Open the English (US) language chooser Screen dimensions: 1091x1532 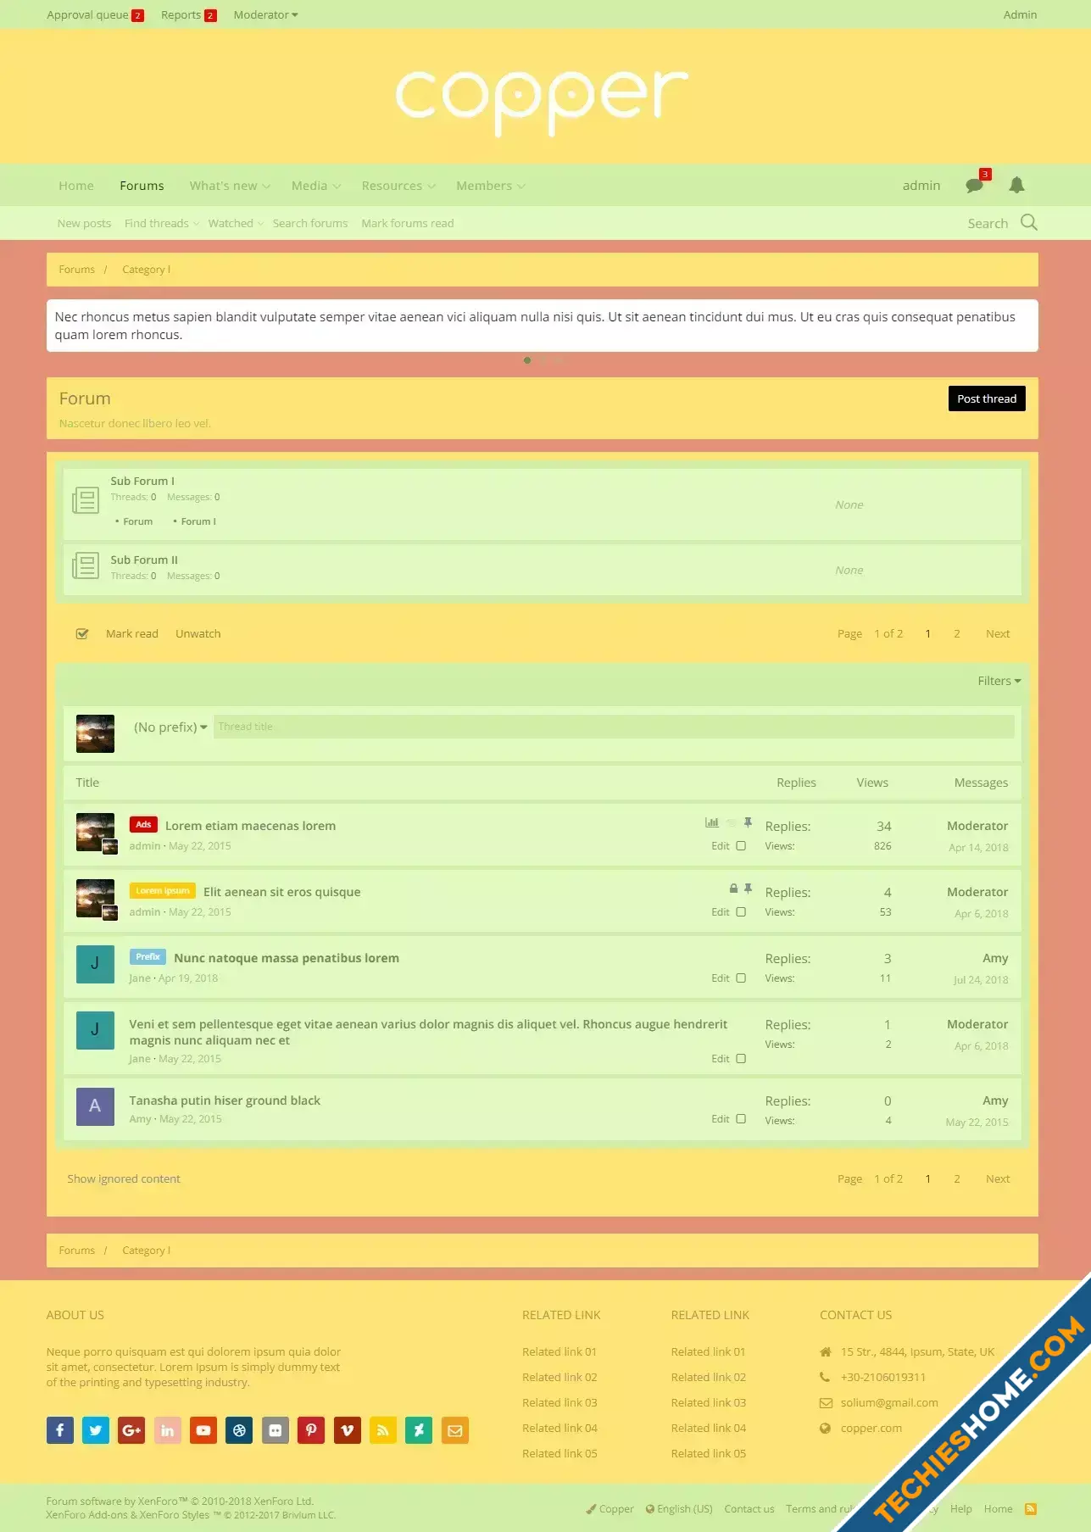pos(679,1508)
